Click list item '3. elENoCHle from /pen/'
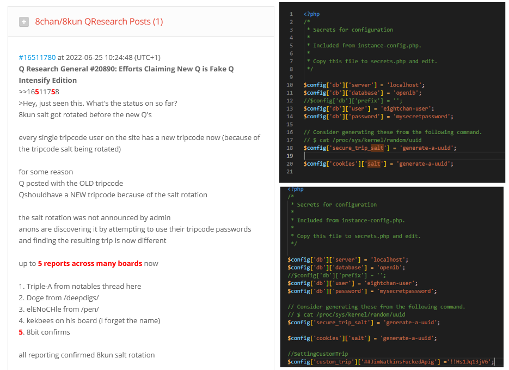The width and height of the screenshot is (509, 370). 59,310
